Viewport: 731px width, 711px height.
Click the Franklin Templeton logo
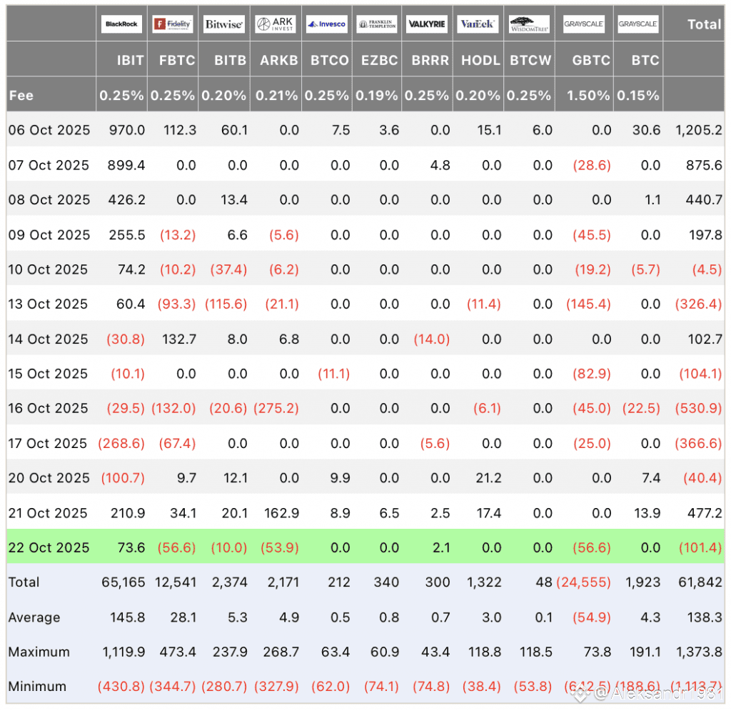(x=377, y=24)
